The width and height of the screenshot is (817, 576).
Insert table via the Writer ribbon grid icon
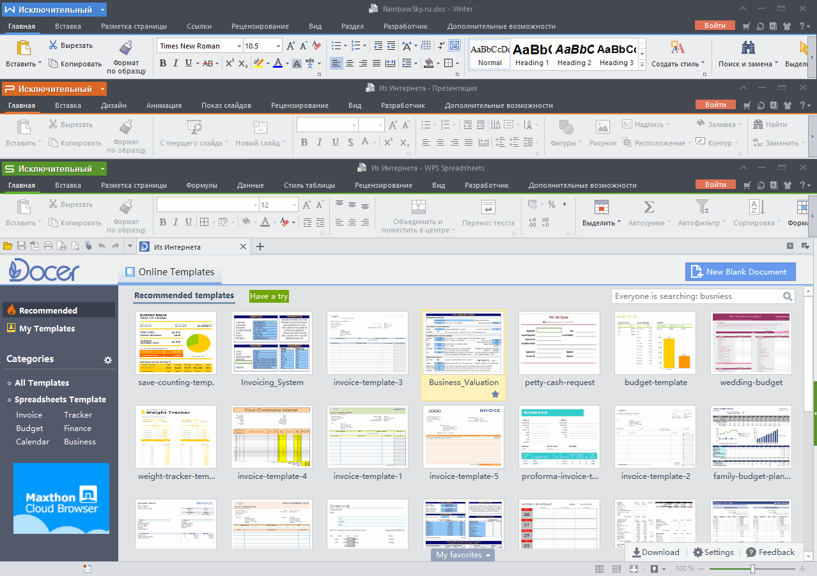[426, 45]
